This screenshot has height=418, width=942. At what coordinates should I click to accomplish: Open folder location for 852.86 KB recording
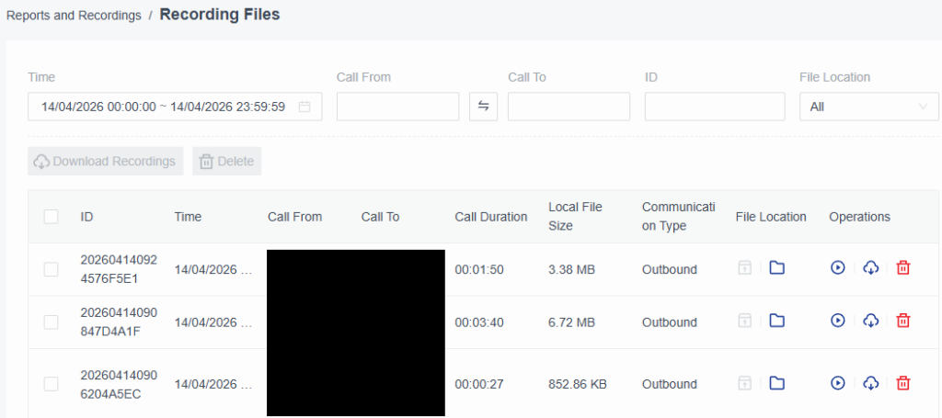click(776, 383)
